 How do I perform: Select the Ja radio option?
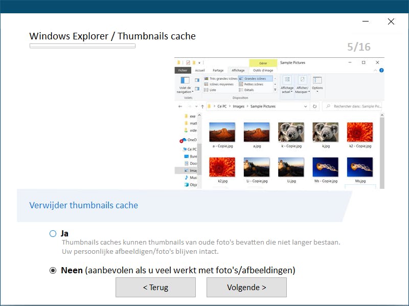coord(53,233)
